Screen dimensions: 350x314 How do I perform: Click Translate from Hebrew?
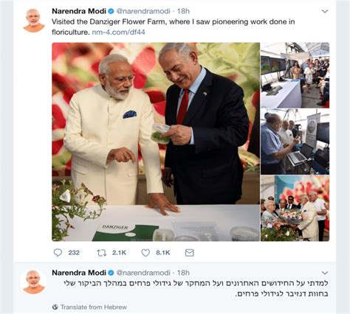(x=94, y=307)
